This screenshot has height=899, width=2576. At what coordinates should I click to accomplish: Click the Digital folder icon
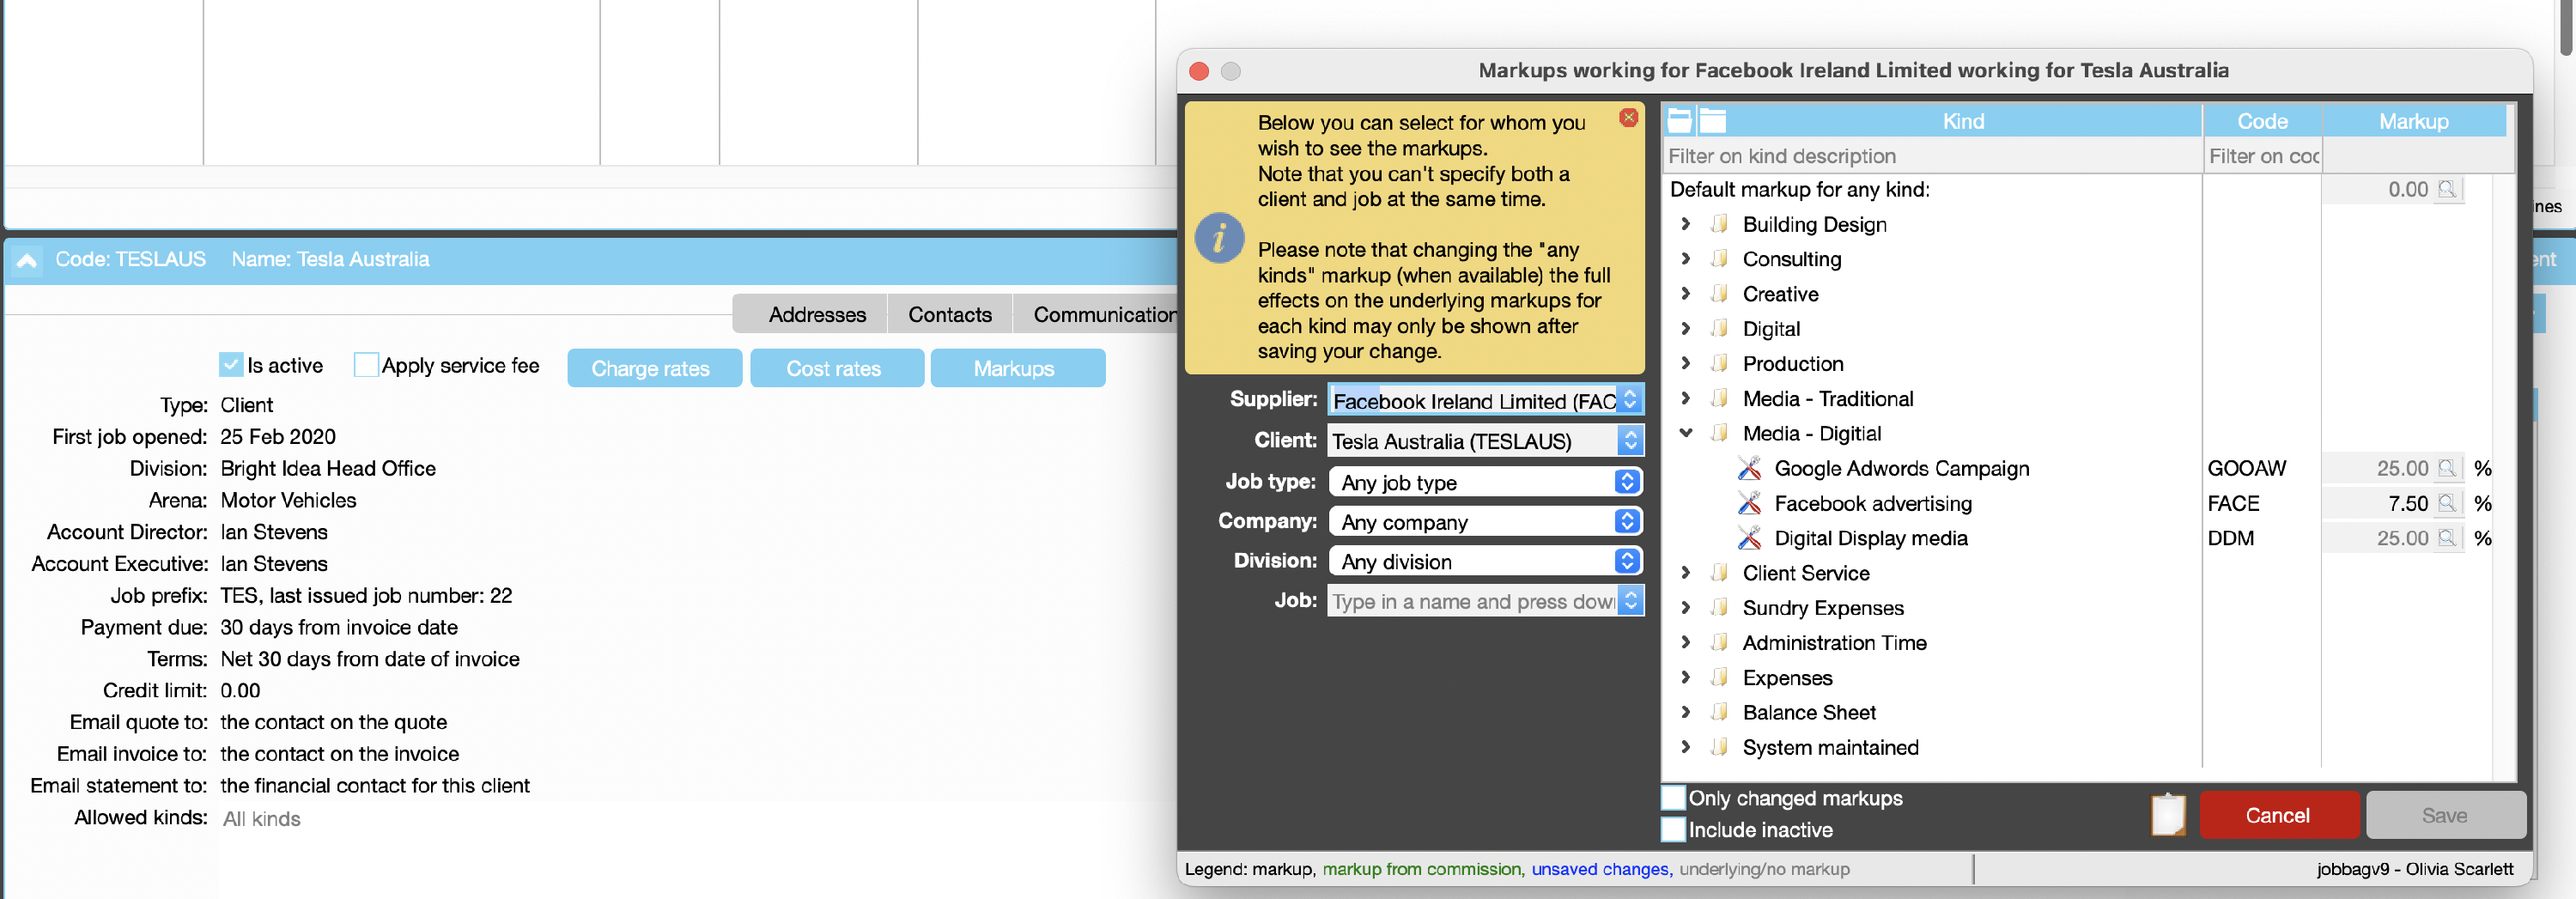[1720, 329]
